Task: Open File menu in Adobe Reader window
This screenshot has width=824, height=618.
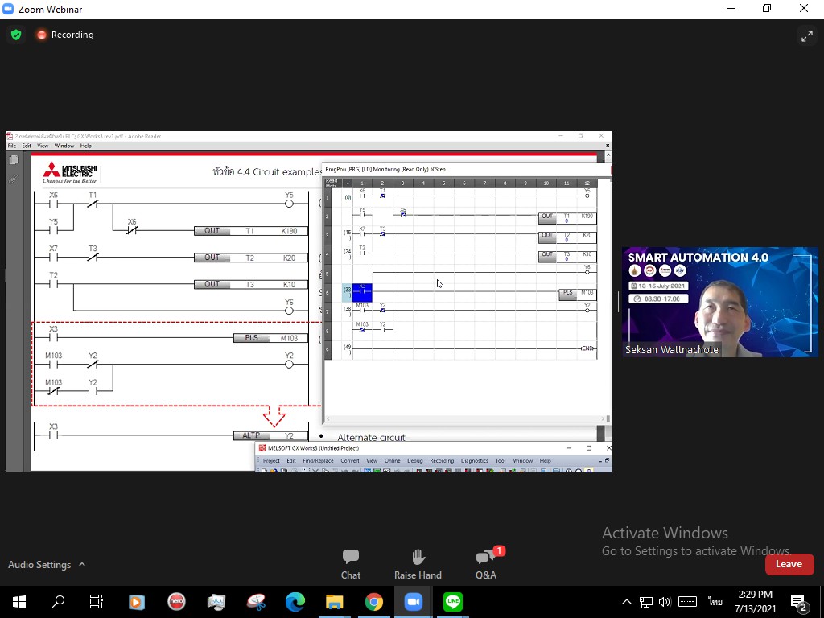Action: (x=11, y=146)
